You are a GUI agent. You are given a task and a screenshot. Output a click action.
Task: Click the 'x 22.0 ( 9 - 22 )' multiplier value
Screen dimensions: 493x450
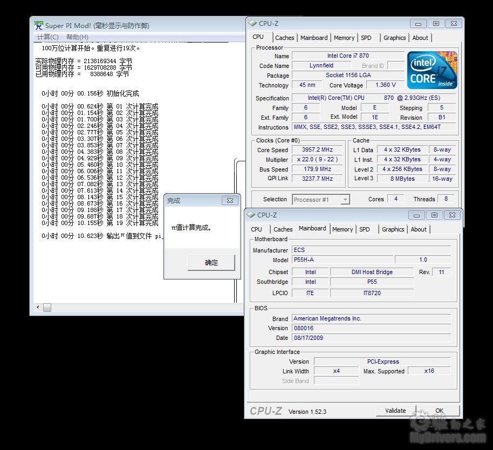point(317,159)
